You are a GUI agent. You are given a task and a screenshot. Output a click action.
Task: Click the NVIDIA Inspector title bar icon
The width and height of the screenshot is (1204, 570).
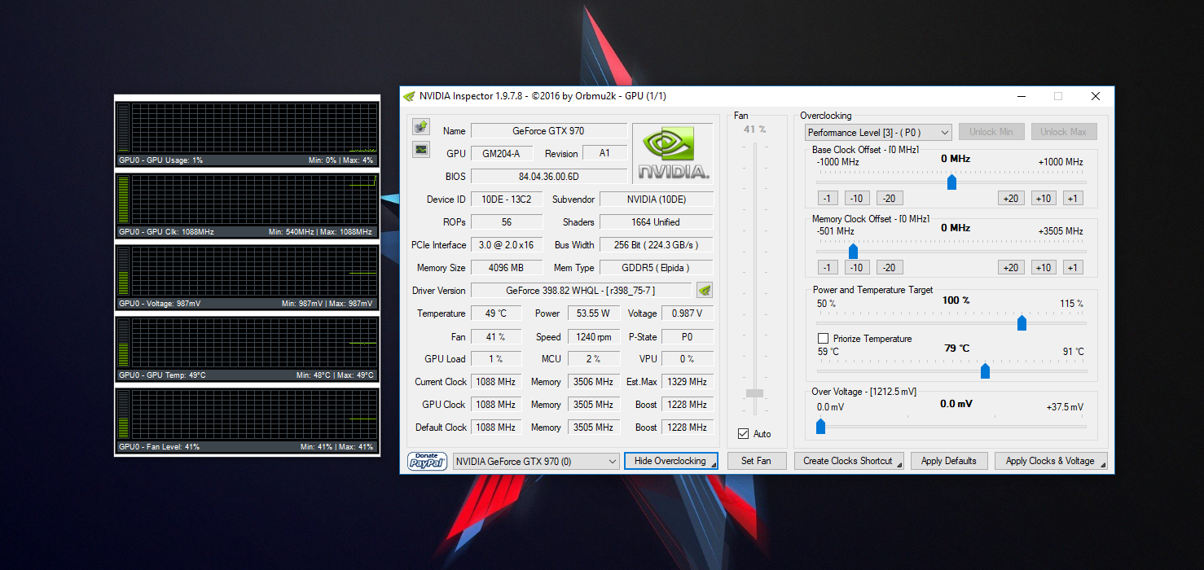pos(408,96)
